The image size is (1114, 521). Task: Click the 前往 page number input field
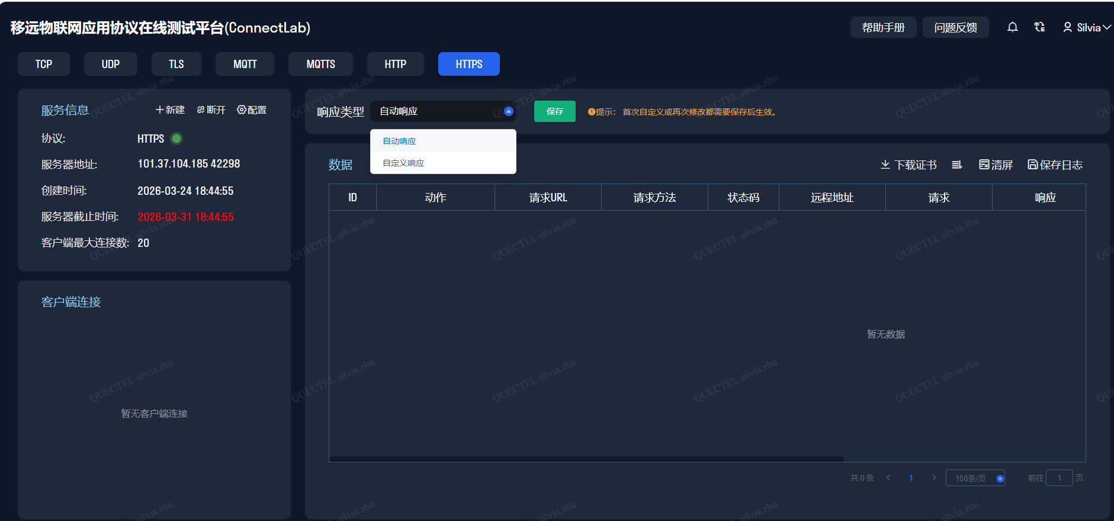point(1059,478)
